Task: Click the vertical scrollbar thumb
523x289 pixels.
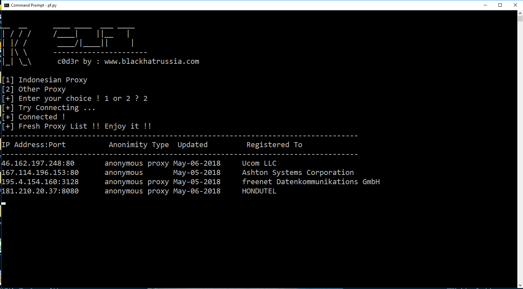Action: tap(520, 19)
